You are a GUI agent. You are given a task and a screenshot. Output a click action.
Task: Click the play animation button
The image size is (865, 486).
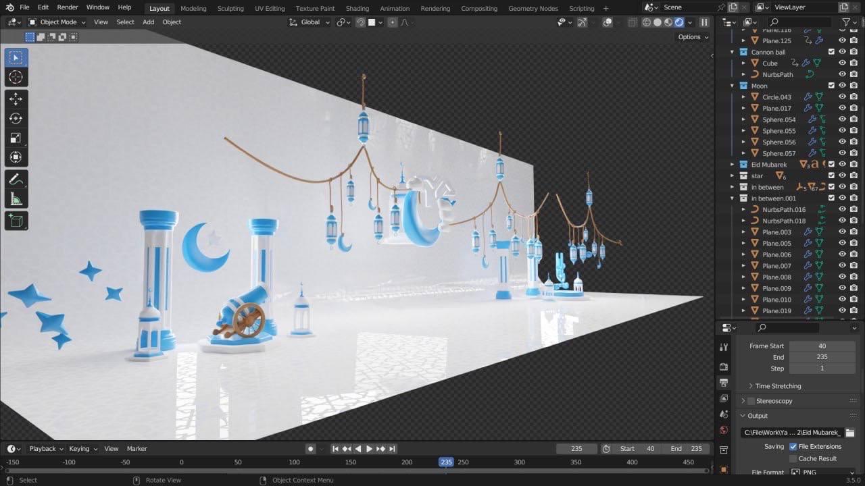click(x=370, y=449)
